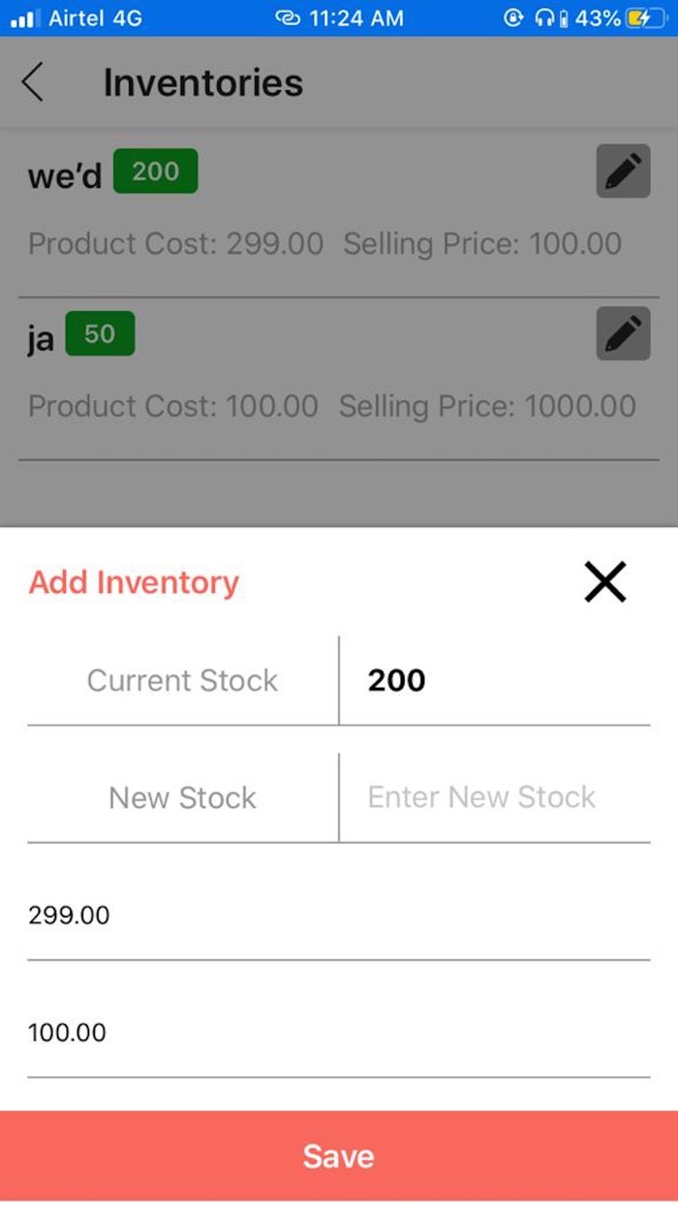Tap the pencil edit icon for ja

622,333
